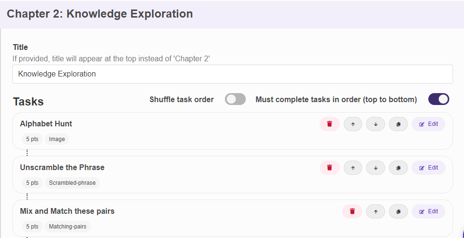Image resolution: width=464 pixels, height=238 pixels.
Task: Edit the Alphabet Hunt task
Action: point(428,124)
